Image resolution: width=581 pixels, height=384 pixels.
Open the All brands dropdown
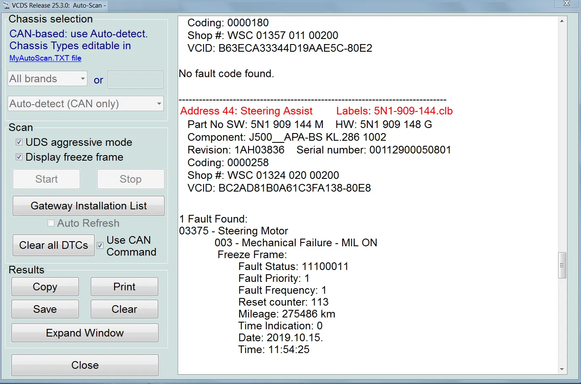47,79
